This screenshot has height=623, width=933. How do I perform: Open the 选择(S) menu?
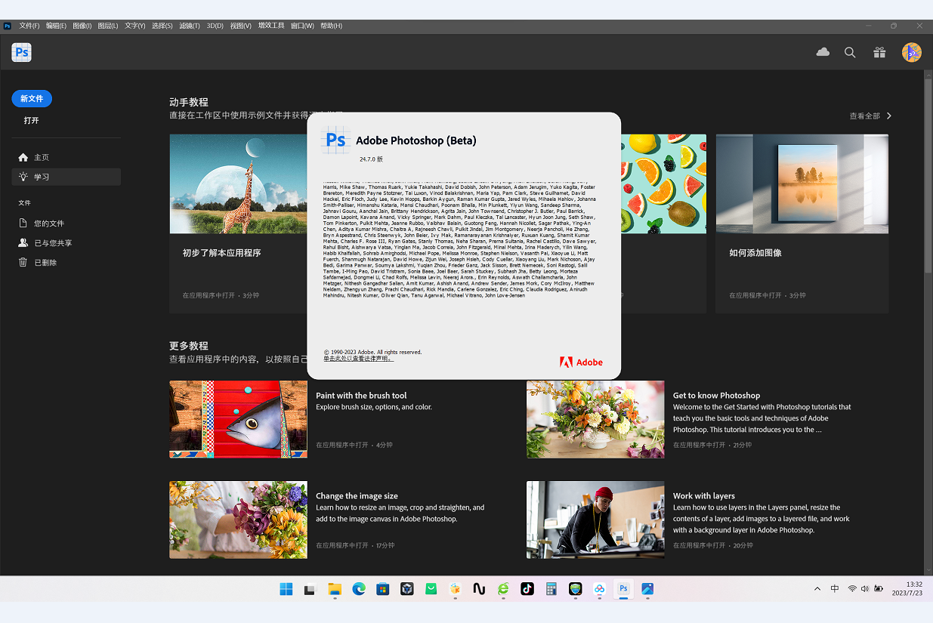[162, 26]
